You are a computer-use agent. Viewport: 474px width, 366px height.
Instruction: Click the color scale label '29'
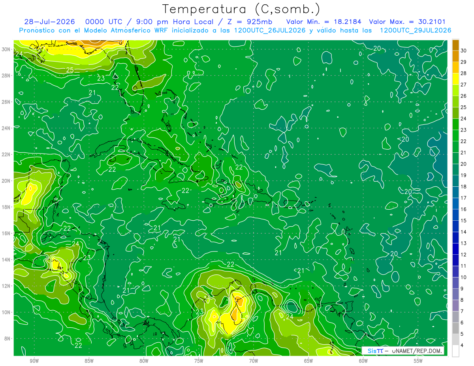463,62
